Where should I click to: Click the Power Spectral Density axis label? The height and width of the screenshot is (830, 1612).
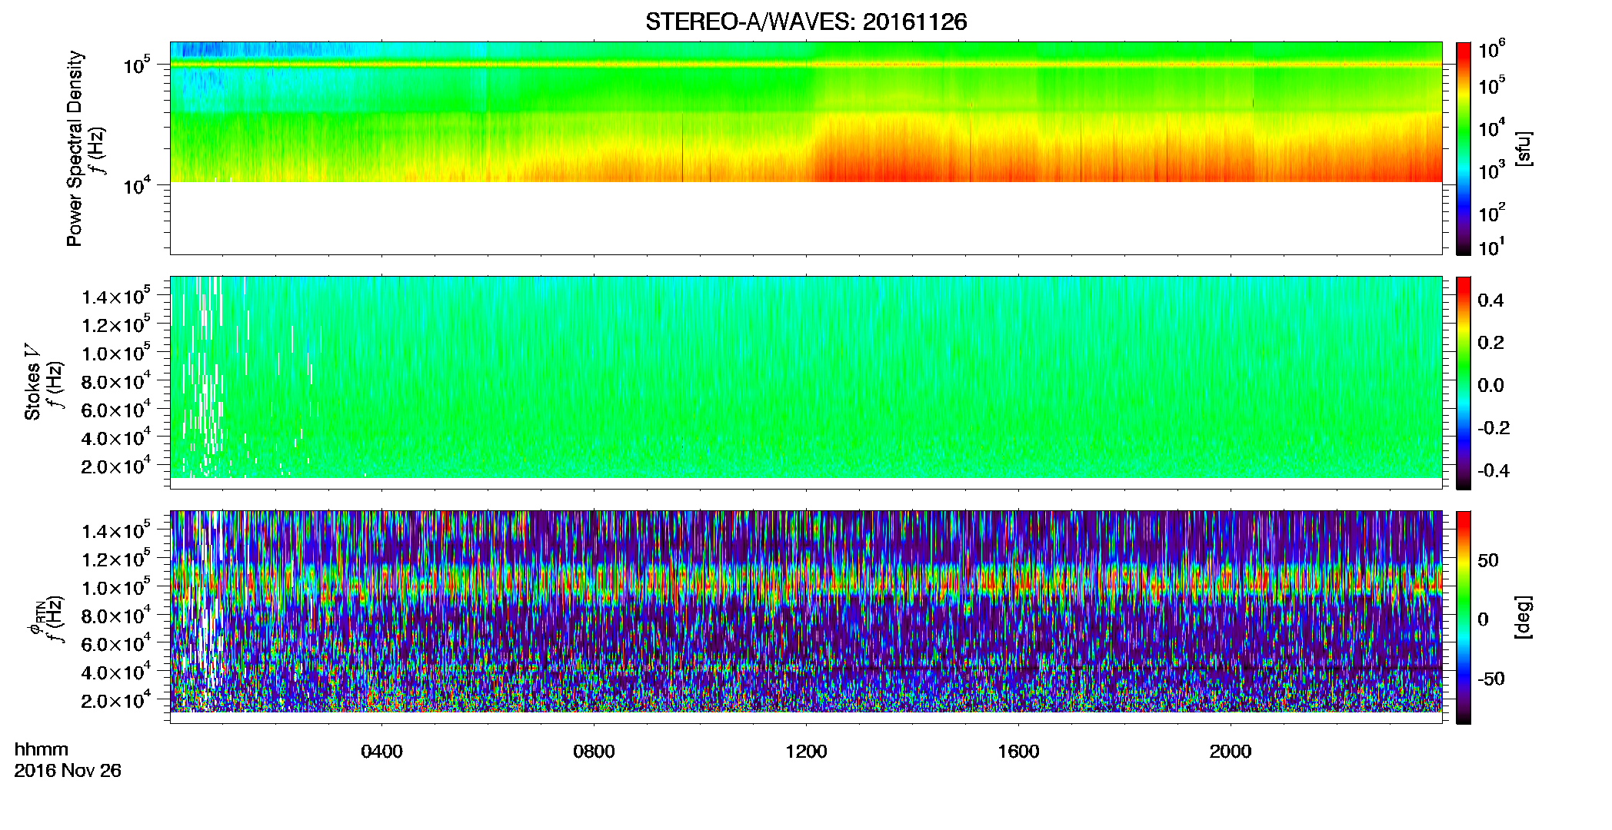(x=75, y=148)
